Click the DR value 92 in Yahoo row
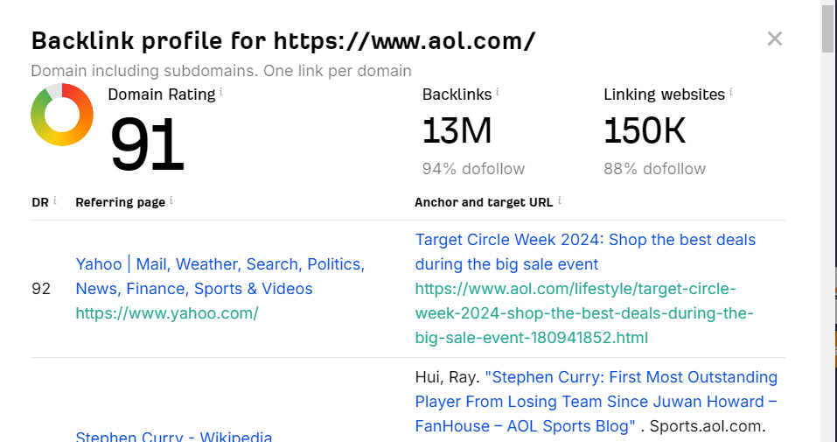The width and height of the screenshot is (837, 442). [x=41, y=289]
